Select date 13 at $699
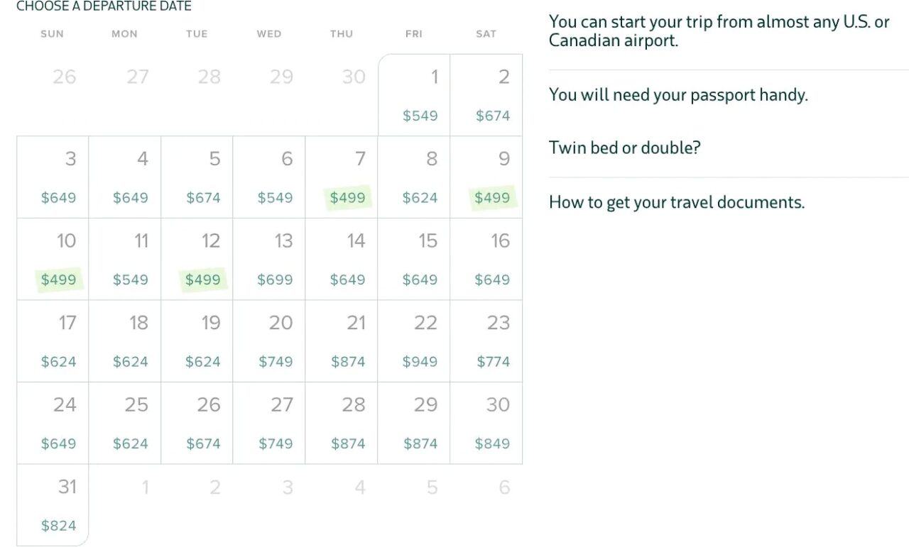 [270, 260]
